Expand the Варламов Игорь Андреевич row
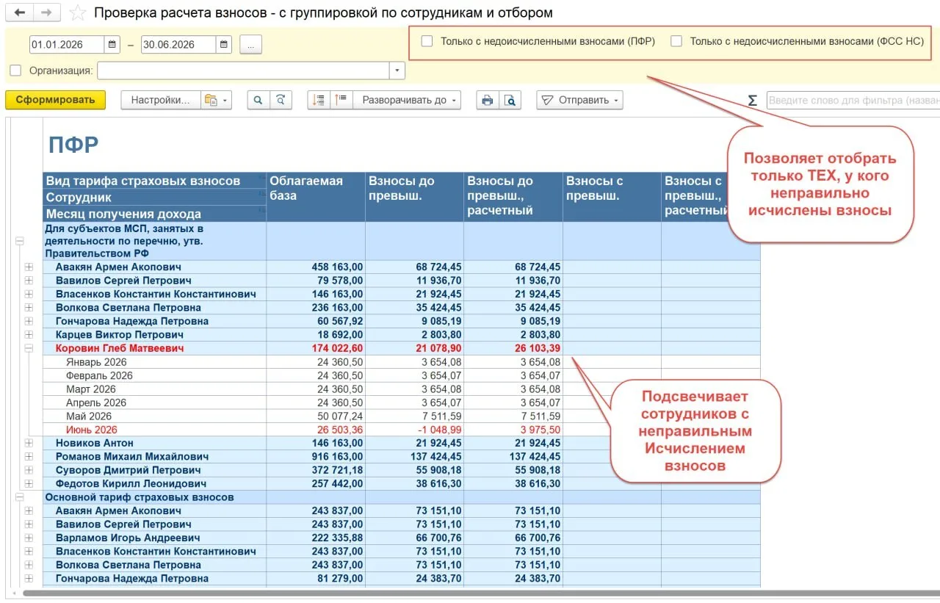 (x=29, y=538)
